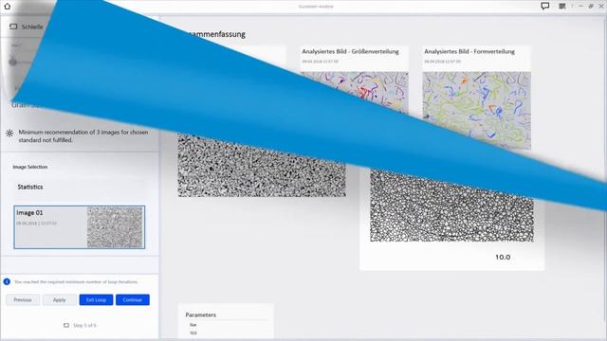Click the 'Image Selection' heading
Viewport: 607px width, 341px height.
pos(30,167)
